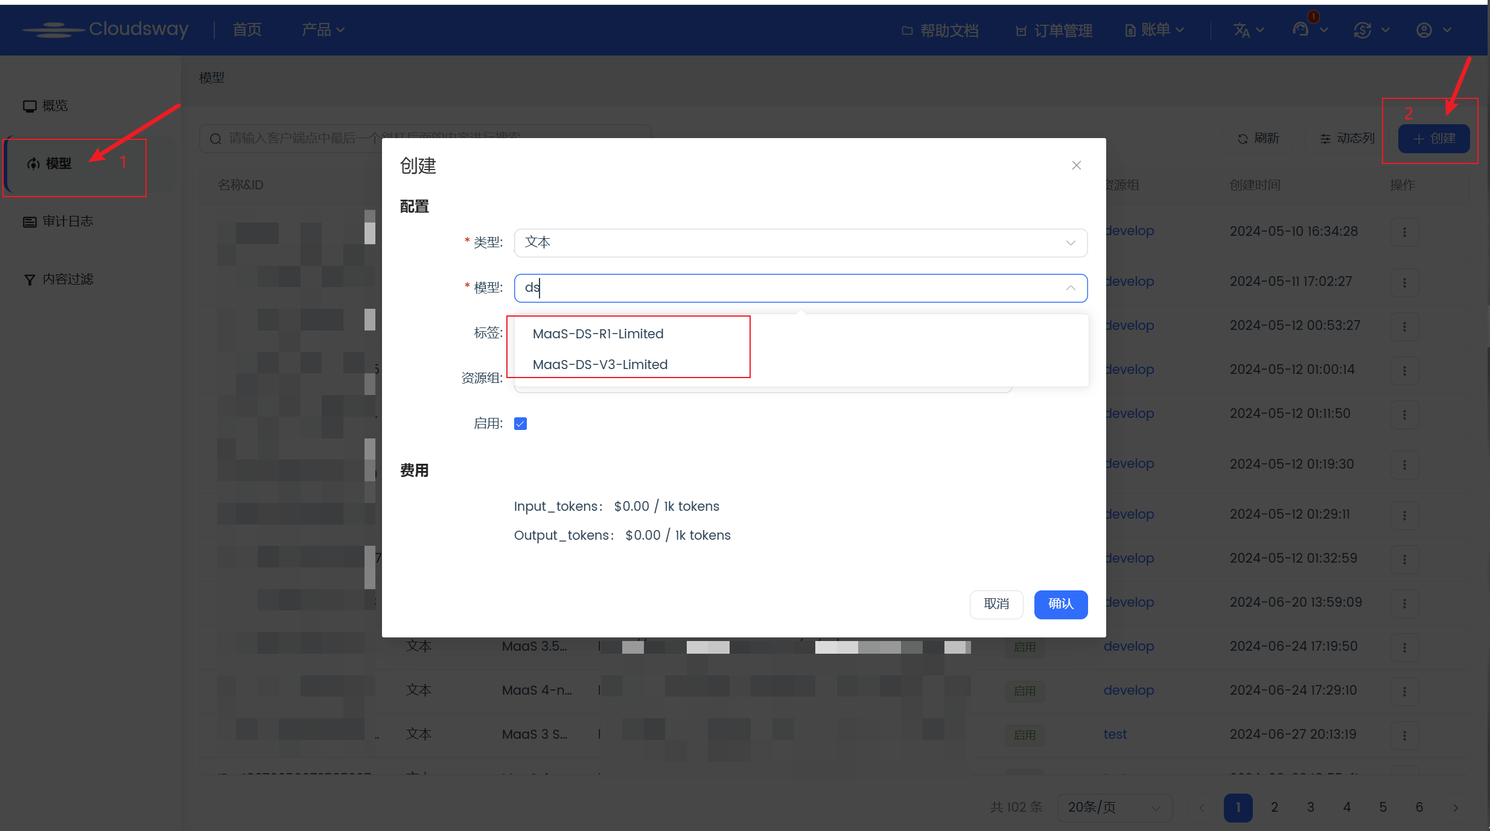Expand the 类型 type dropdown

[x=800, y=242]
